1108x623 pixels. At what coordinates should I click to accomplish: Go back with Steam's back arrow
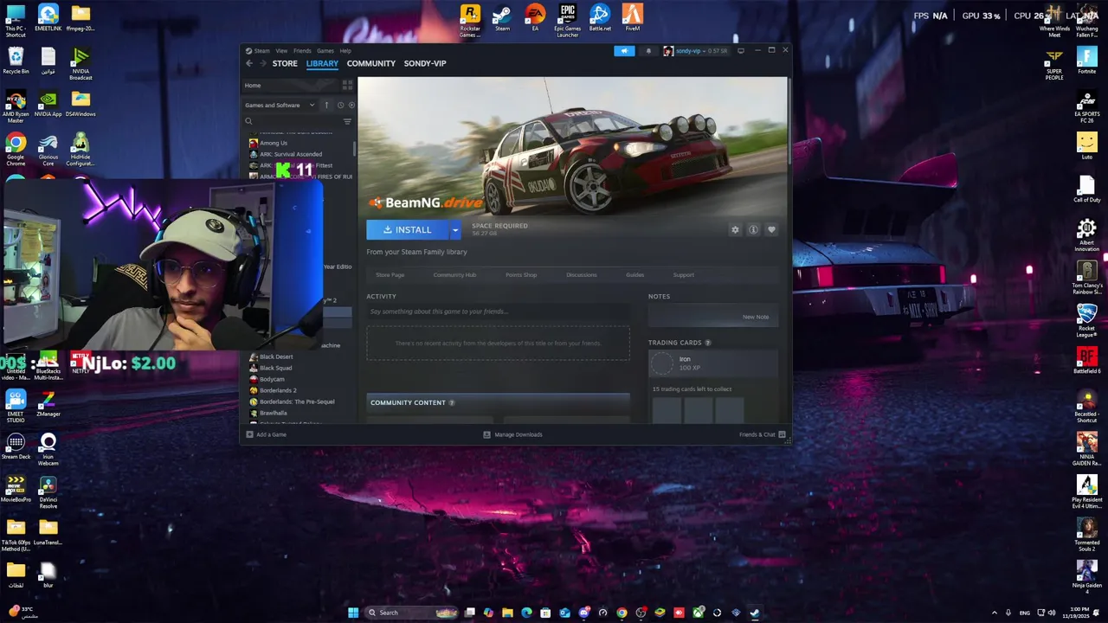249,63
